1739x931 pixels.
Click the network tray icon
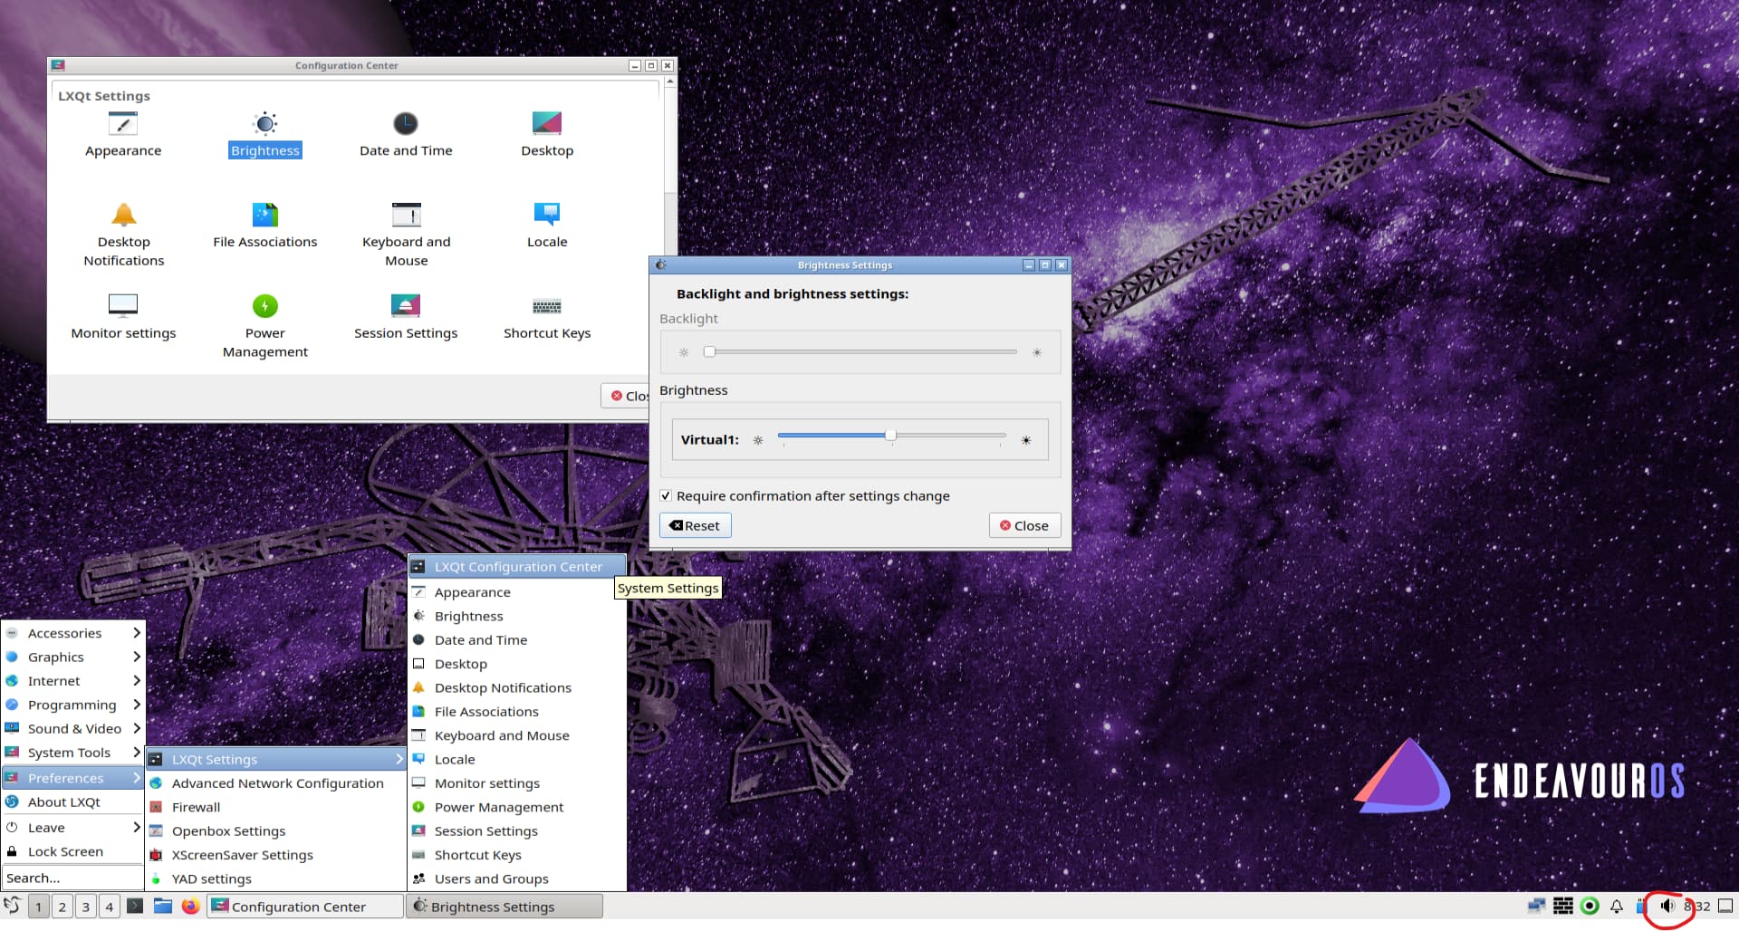click(1537, 906)
